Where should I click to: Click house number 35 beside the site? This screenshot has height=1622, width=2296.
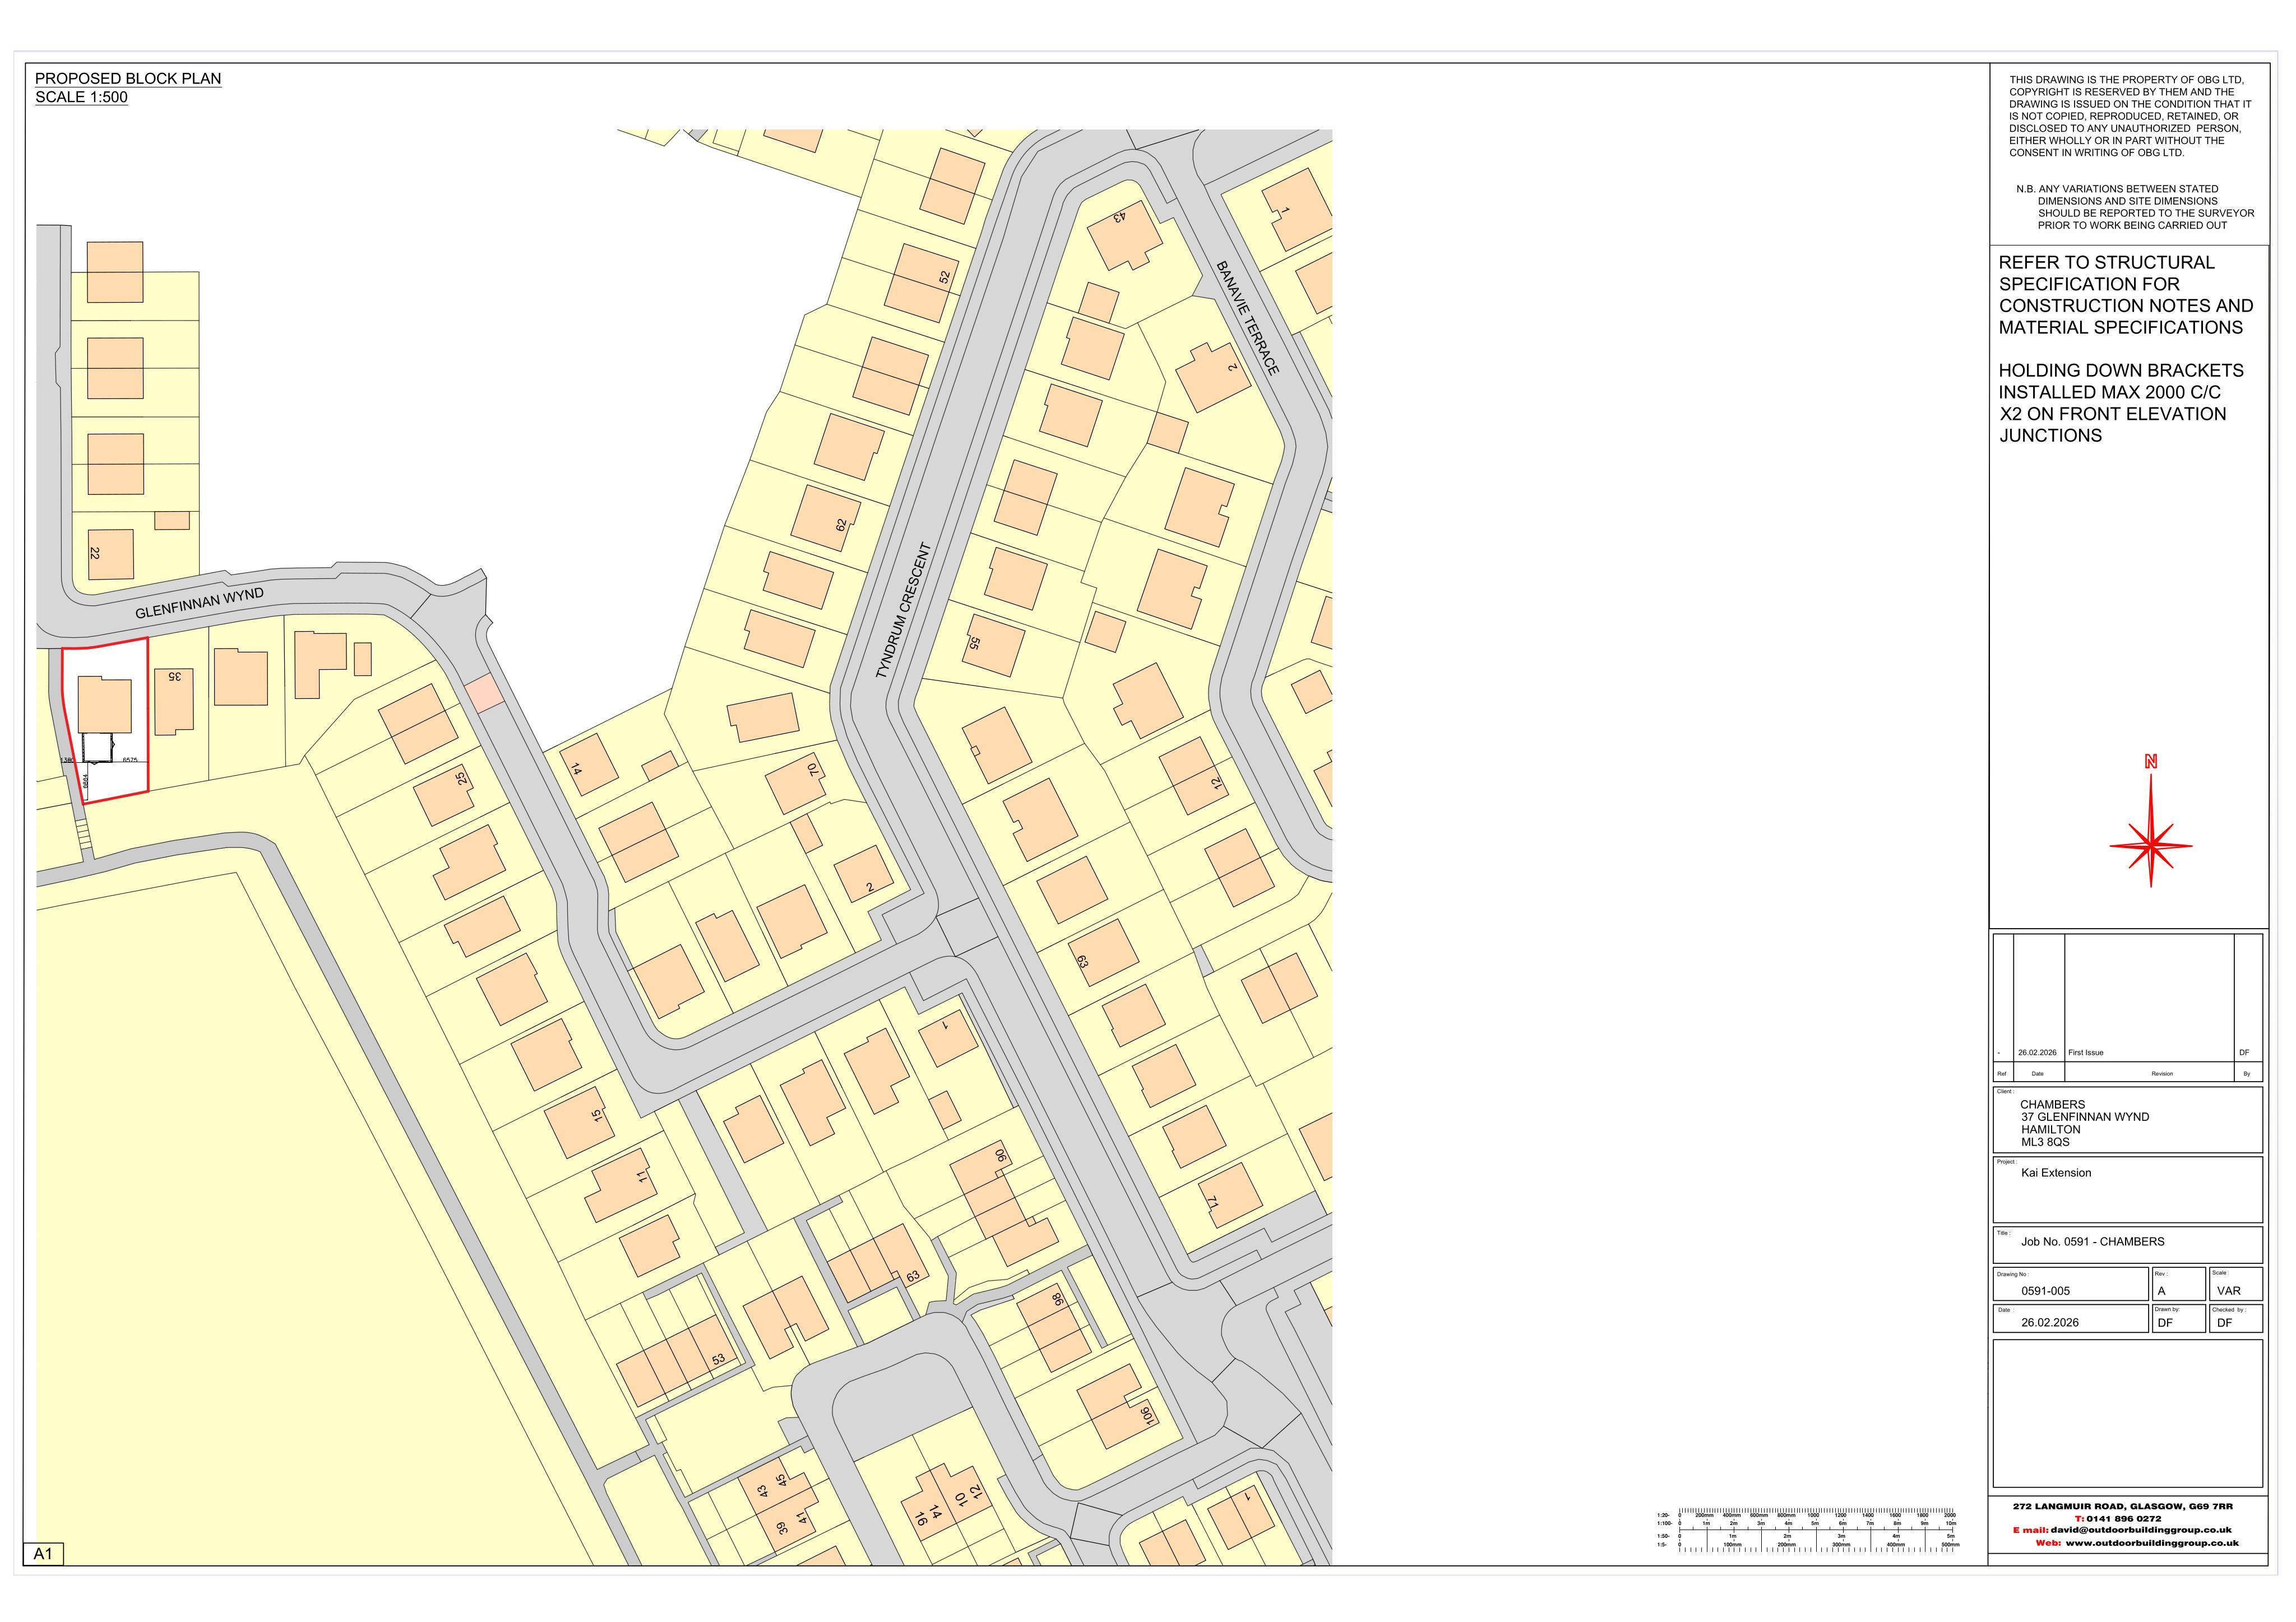click(174, 677)
